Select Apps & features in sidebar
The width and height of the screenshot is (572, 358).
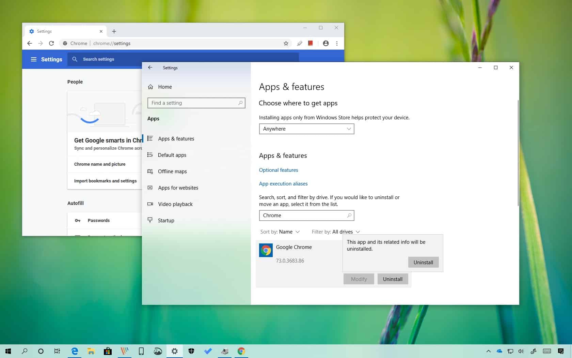[x=196, y=139]
